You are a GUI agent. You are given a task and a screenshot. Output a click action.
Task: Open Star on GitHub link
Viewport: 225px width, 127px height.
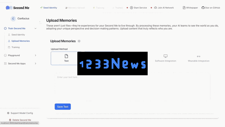(211, 8)
